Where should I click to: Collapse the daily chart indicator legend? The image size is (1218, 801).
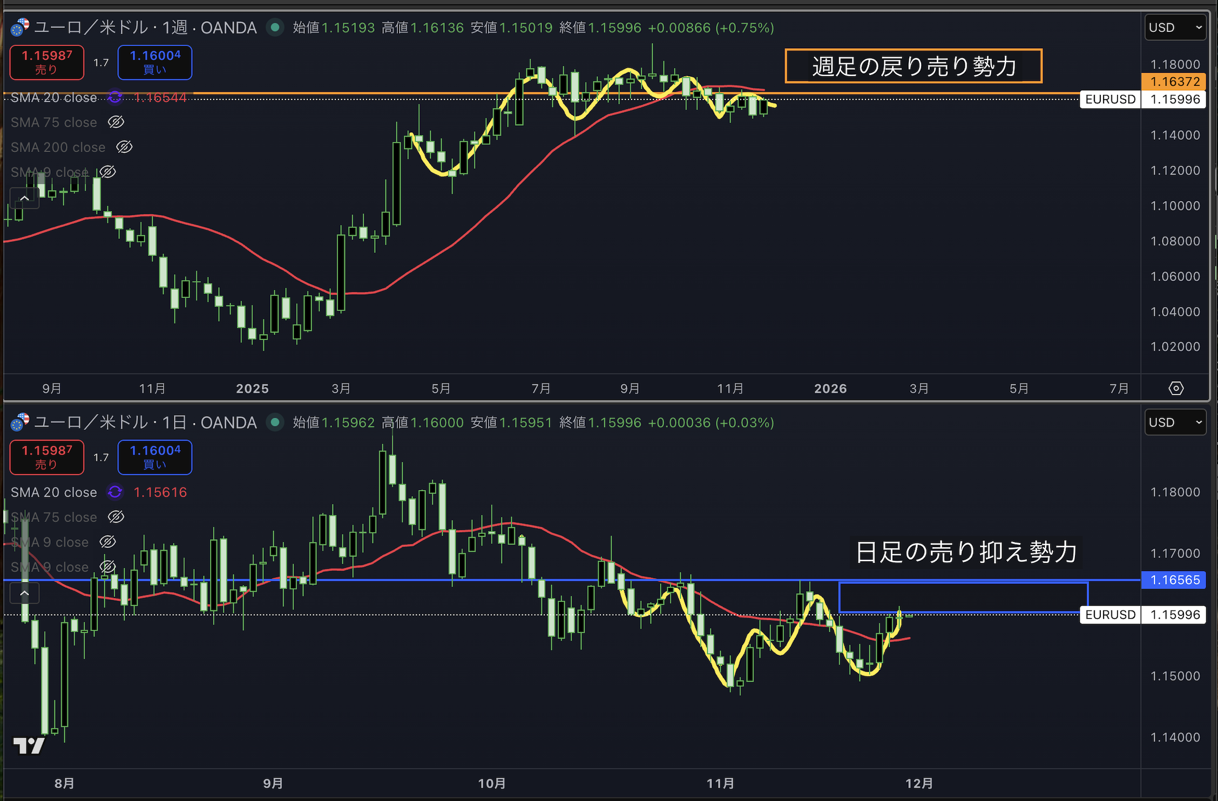[x=24, y=593]
